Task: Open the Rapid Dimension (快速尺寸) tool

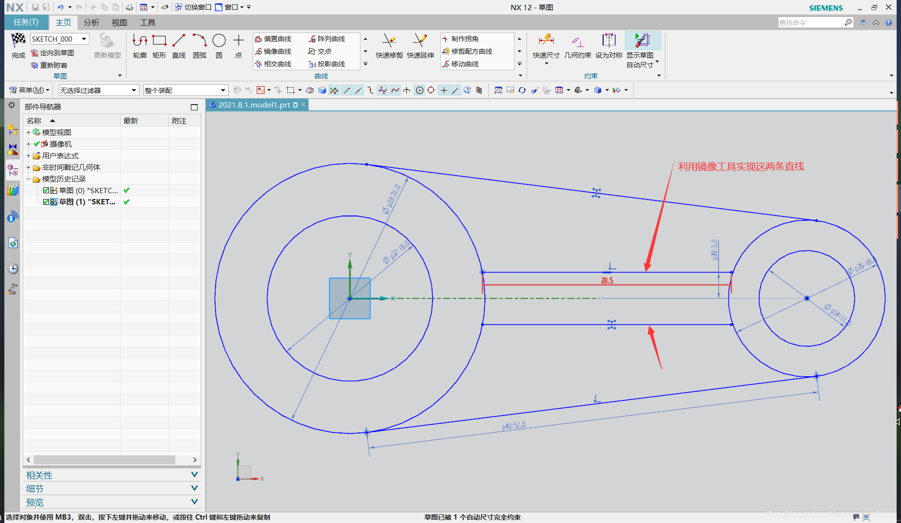Action: tap(546, 46)
